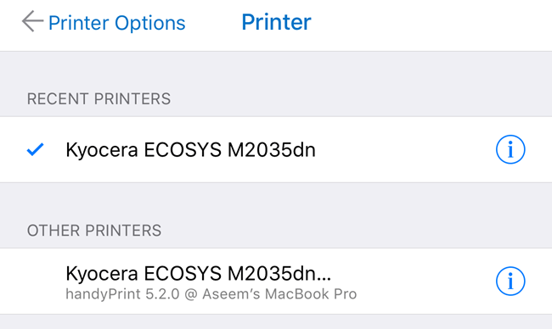This screenshot has height=329, width=552.
Task: Click the Printer title in the header
Action: 276,22
